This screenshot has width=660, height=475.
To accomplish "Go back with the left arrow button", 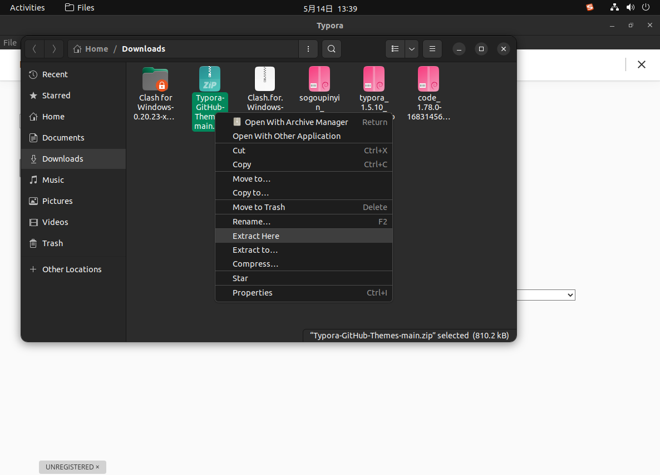I will click(35, 49).
